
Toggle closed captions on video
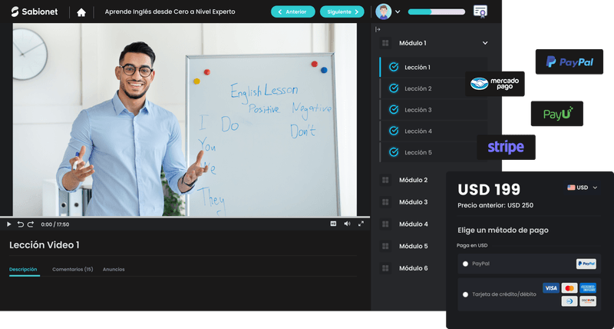pyautogui.click(x=333, y=224)
